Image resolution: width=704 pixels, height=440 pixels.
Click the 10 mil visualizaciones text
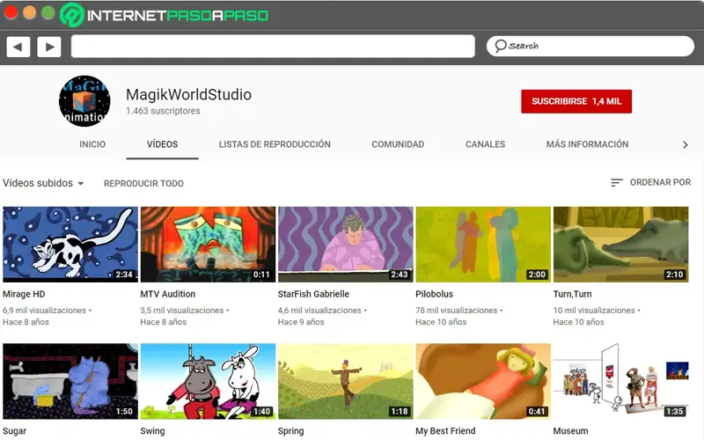(x=594, y=311)
